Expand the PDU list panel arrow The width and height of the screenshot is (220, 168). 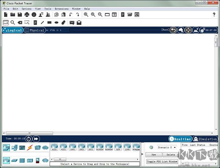[142, 154]
